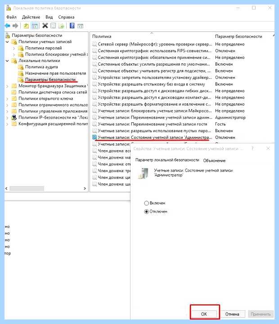The height and width of the screenshot is (324, 279).
Task: Click the Назначение прав пользователя folder icon
Action: pyautogui.click(x=21, y=73)
